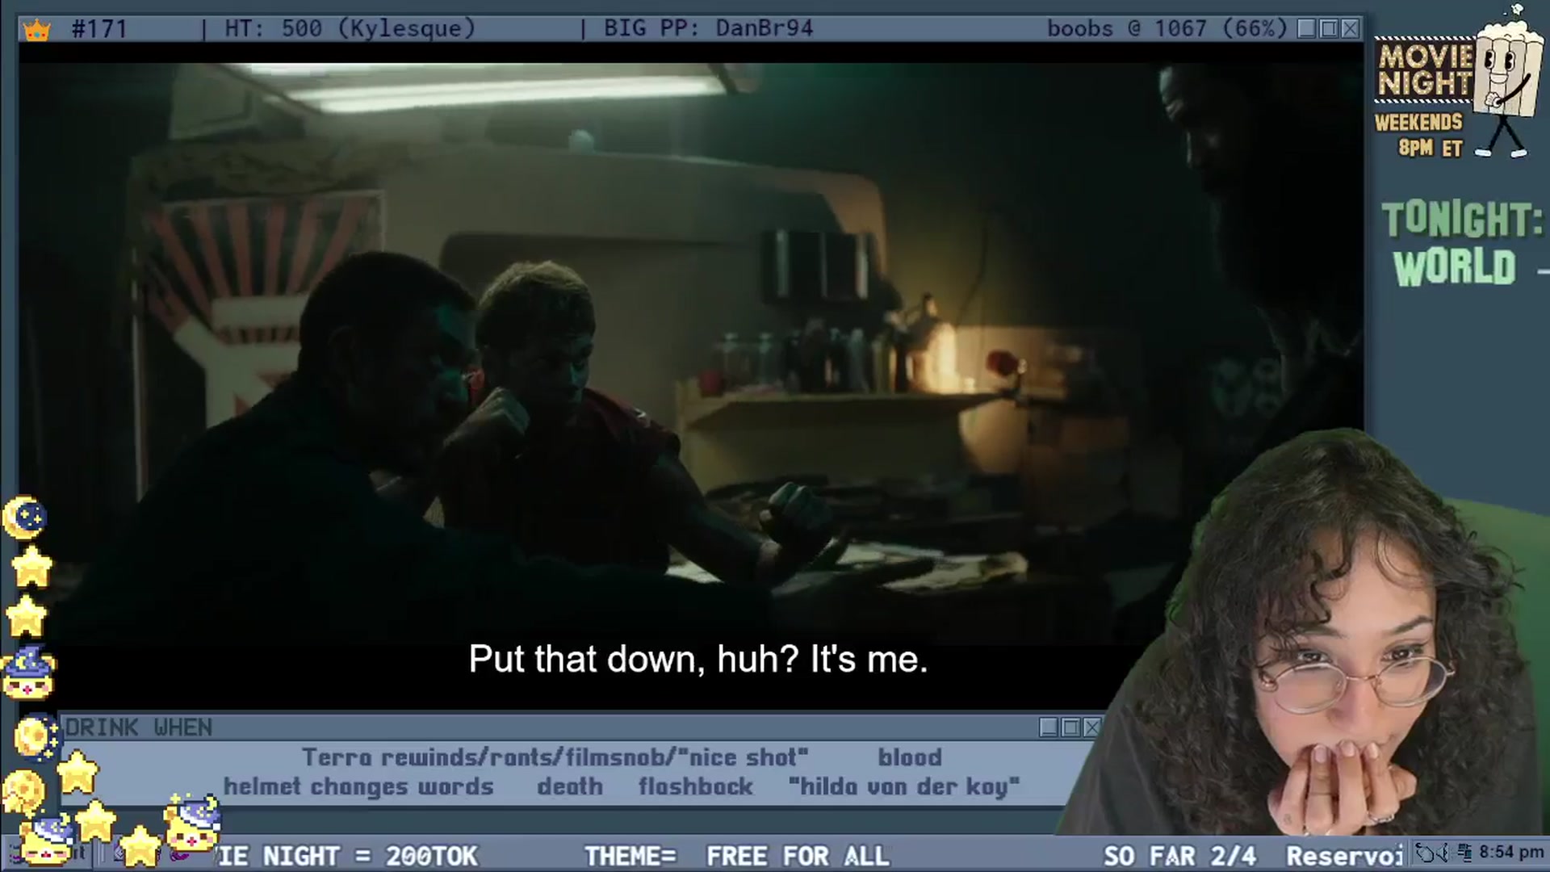Maximize the main movie window
The height and width of the screenshot is (872, 1550).
(1329, 29)
